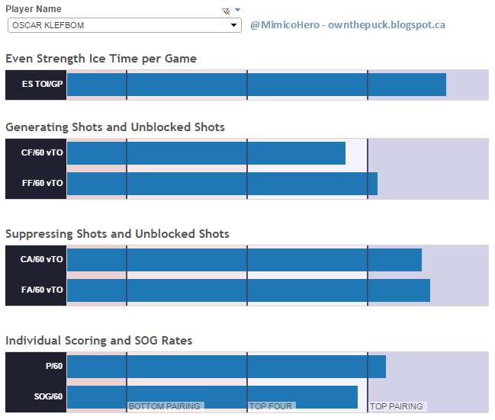
Task: Click the clear filter icon above player dropdown
Action: point(225,11)
